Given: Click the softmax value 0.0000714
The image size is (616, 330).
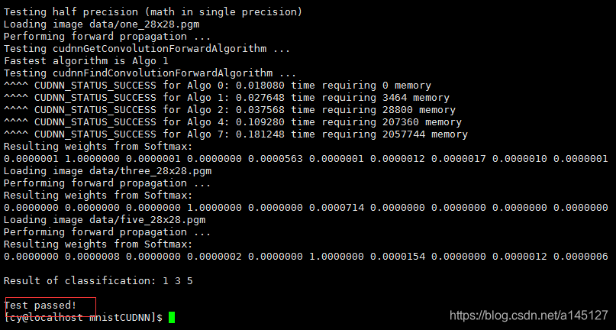Looking at the screenshot, I should tap(337, 208).
